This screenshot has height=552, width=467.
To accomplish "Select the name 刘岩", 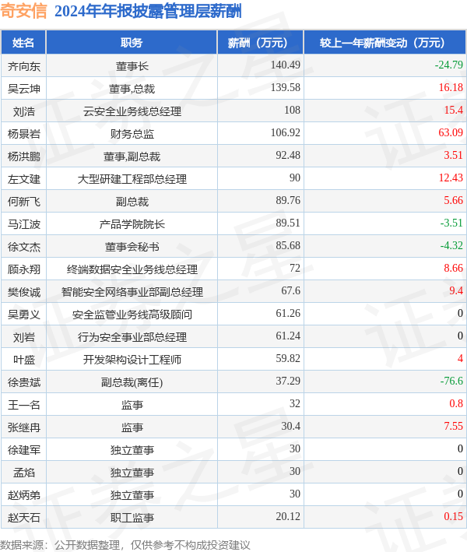I will [x=24, y=337].
